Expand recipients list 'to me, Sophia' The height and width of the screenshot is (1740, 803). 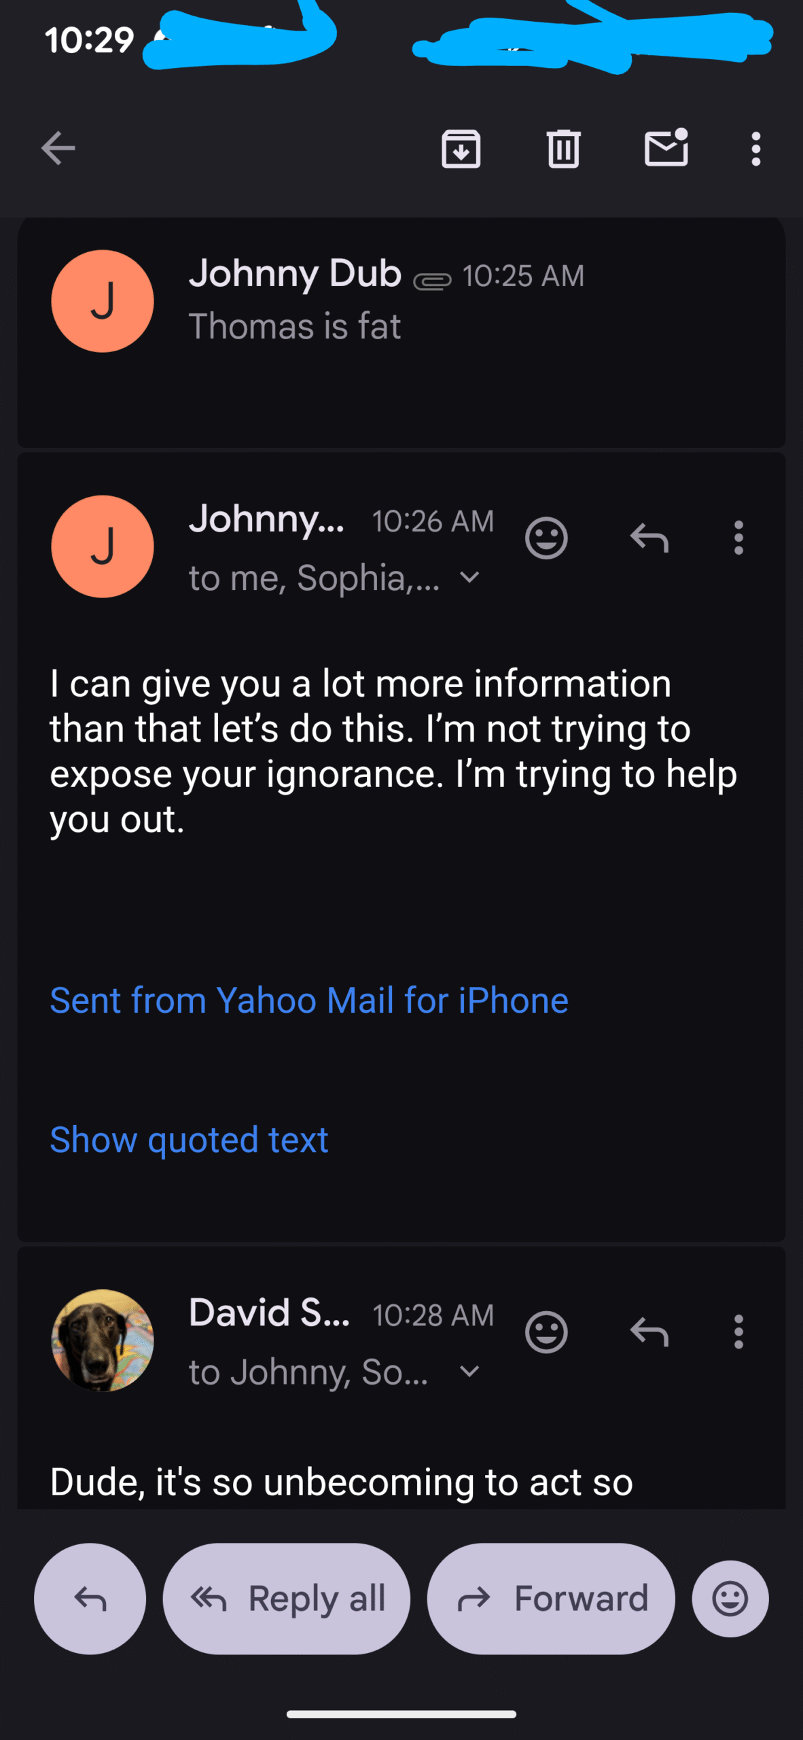point(469,578)
